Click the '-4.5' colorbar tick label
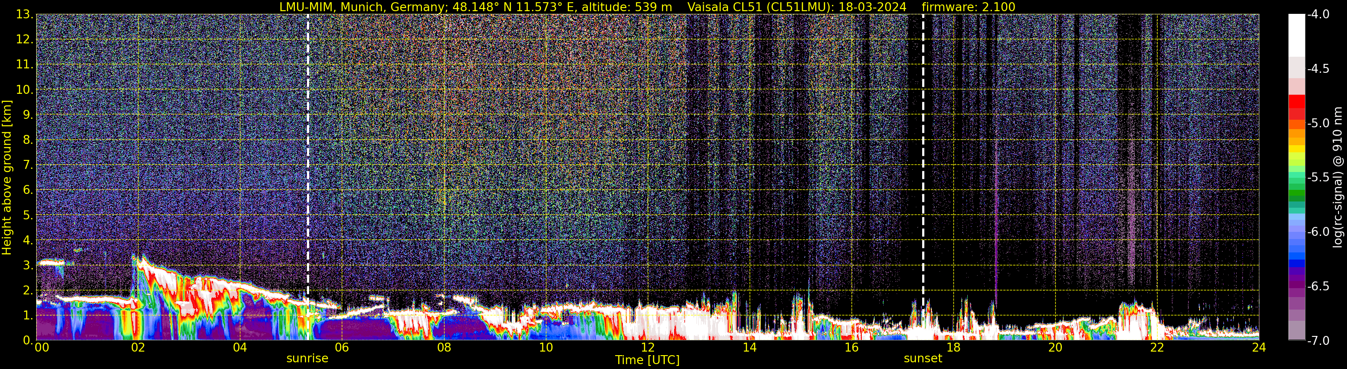This screenshot has width=1347, height=369. tap(1318, 69)
